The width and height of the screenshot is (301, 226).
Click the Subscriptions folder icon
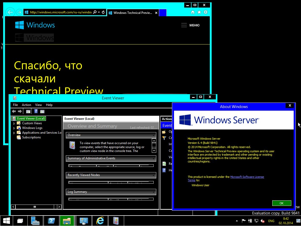tap(19, 137)
